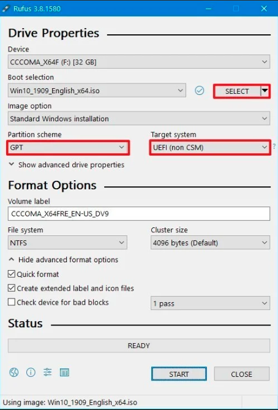Click the SELECT button
Image resolution: width=278 pixels, height=410 pixels.
[237, 91]
